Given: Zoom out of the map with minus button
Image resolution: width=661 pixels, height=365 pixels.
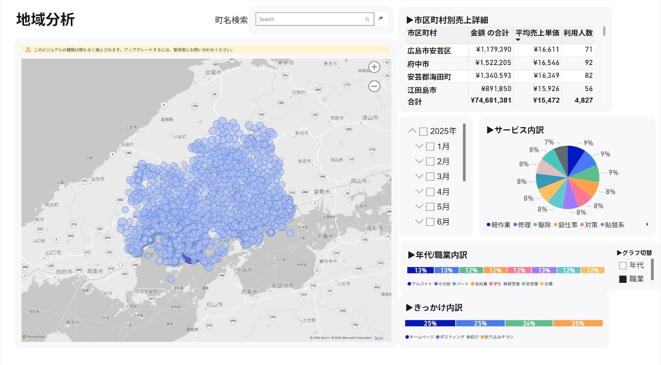Looking at the screenshot, I should click(x=374, y=85).
